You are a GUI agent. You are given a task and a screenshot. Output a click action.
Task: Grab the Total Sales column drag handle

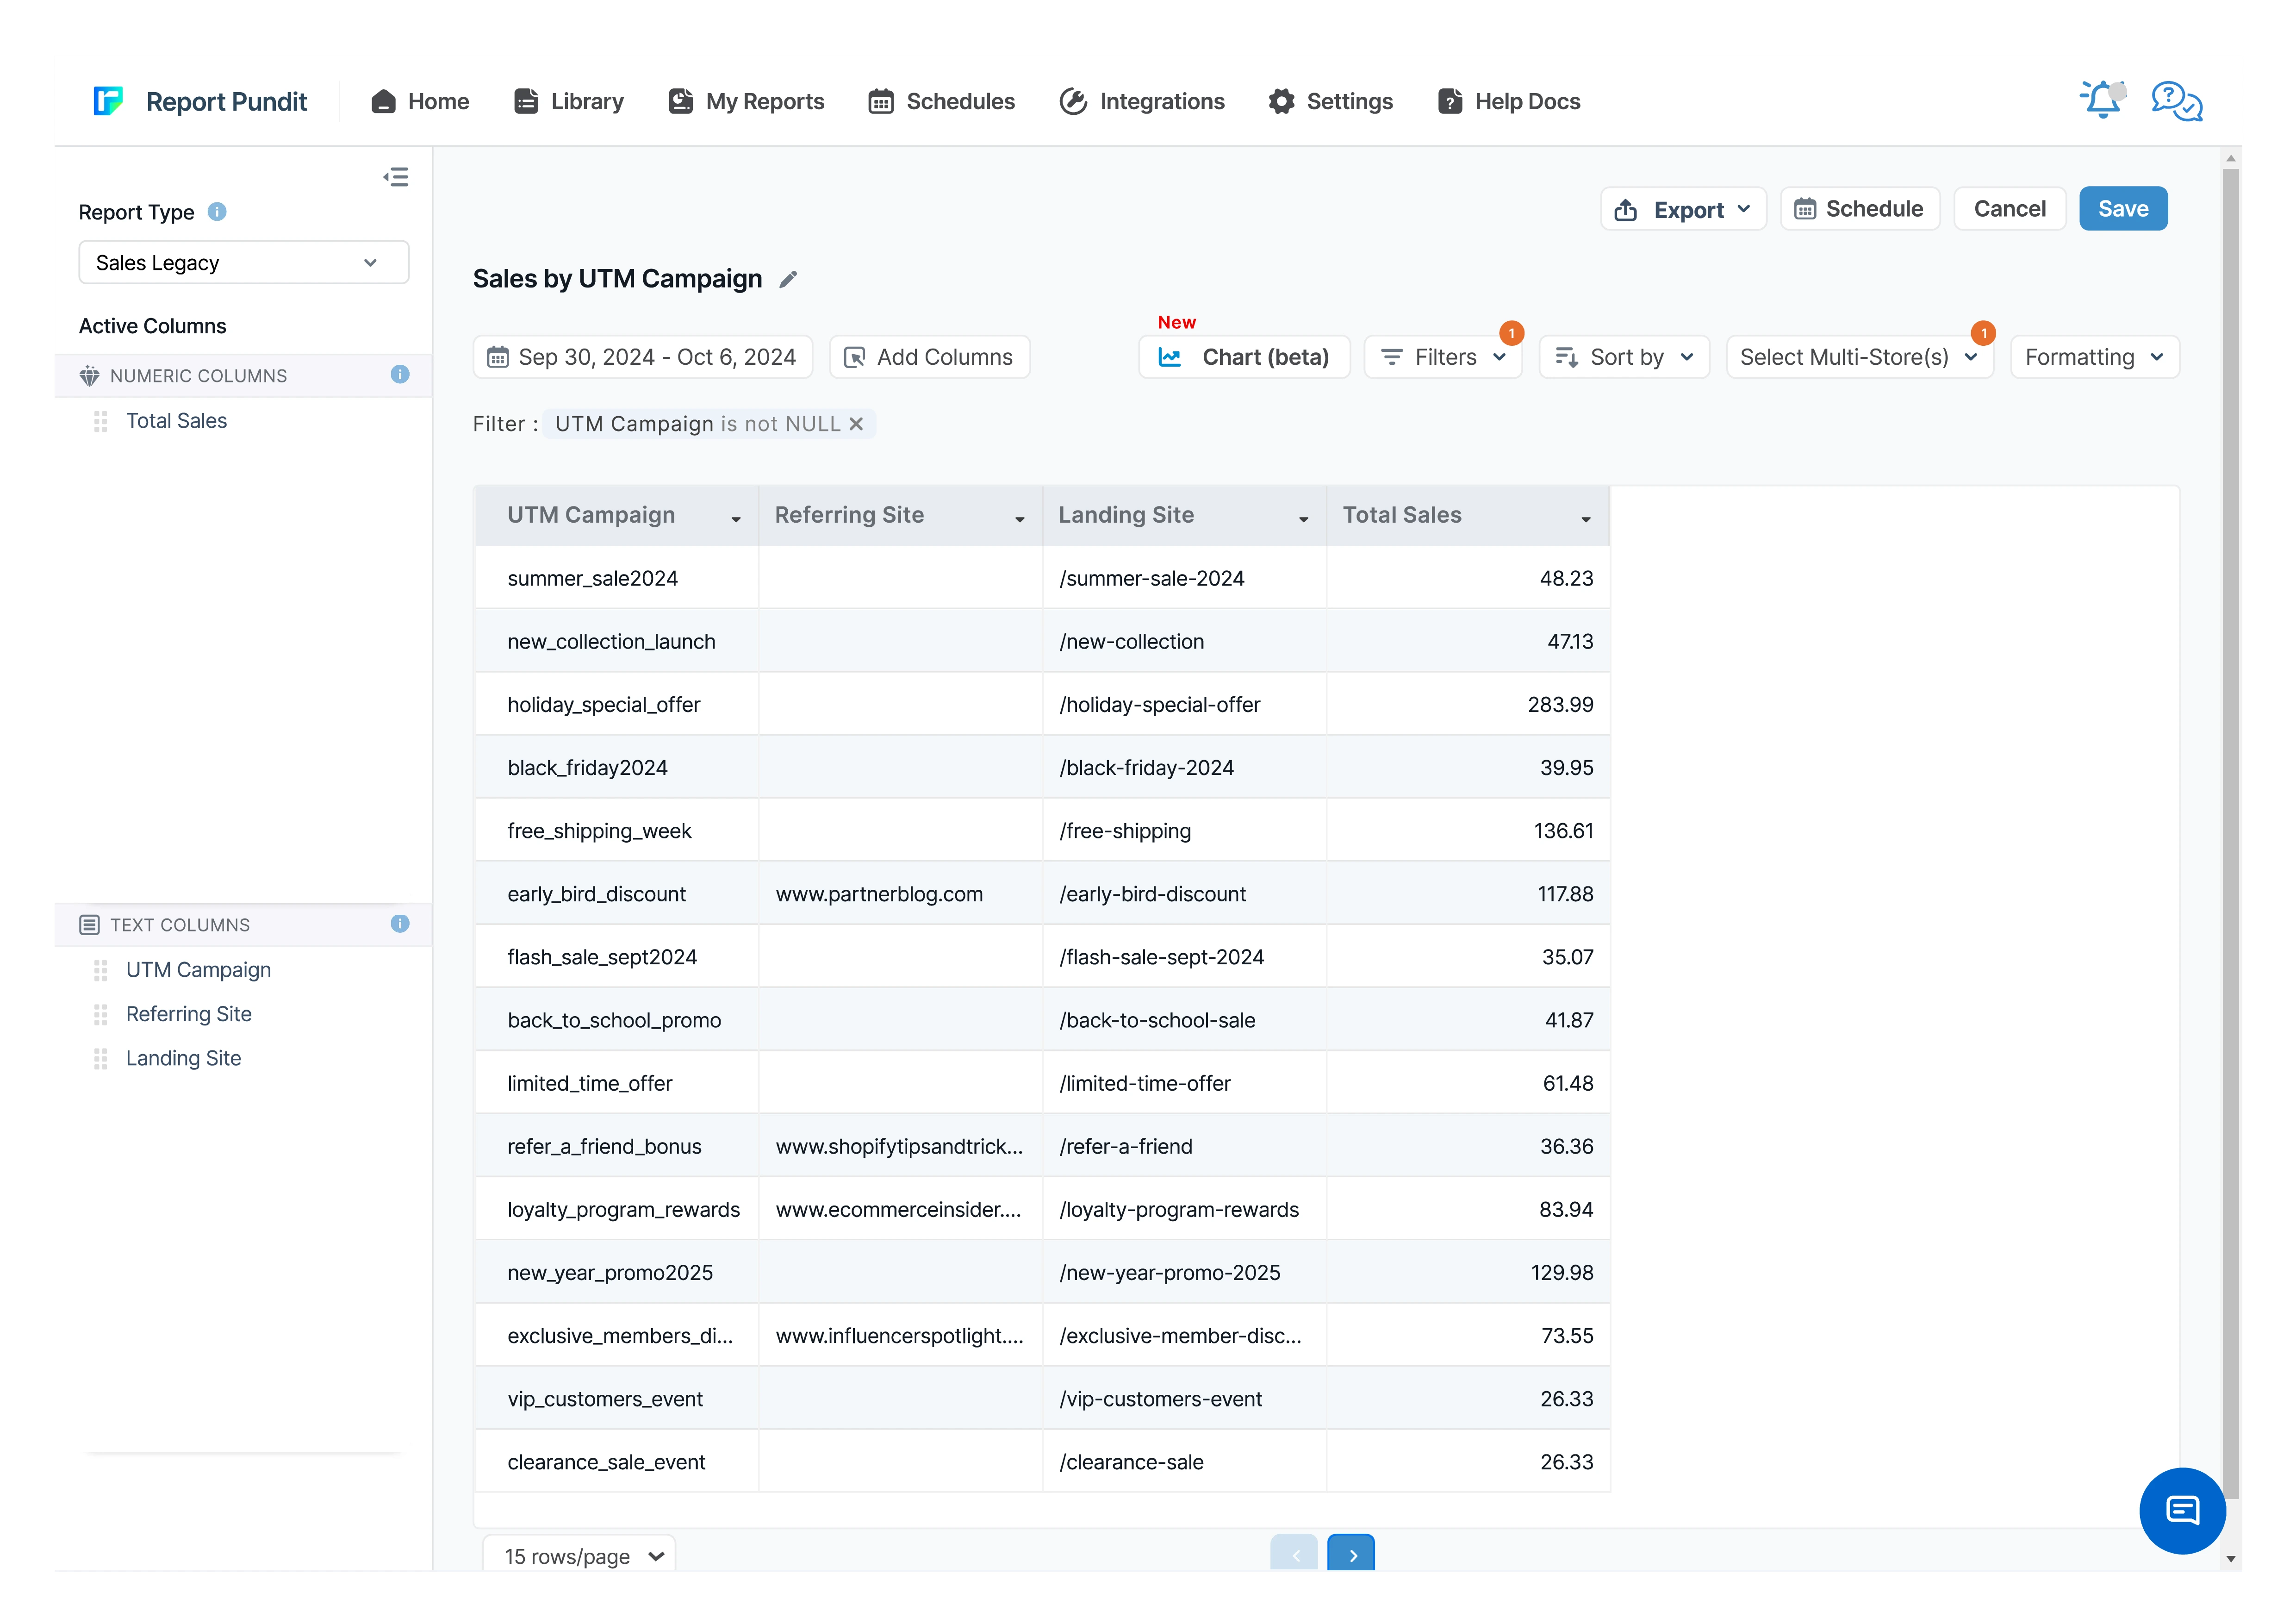(x=100, y=421)
